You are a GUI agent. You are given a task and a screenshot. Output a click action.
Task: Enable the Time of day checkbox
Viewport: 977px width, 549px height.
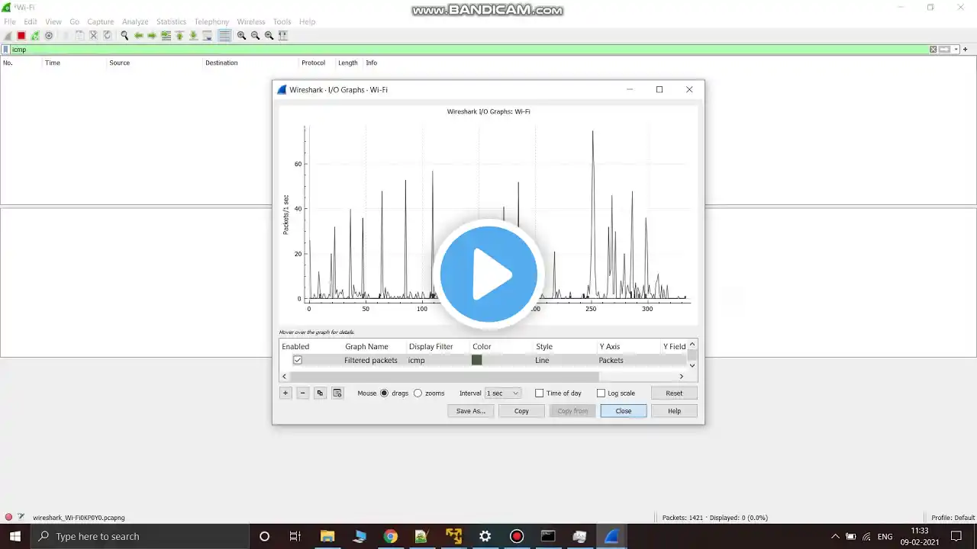[539, 393]
